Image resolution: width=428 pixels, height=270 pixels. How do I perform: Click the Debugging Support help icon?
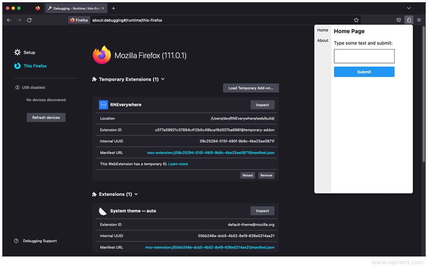pos(16,241)
